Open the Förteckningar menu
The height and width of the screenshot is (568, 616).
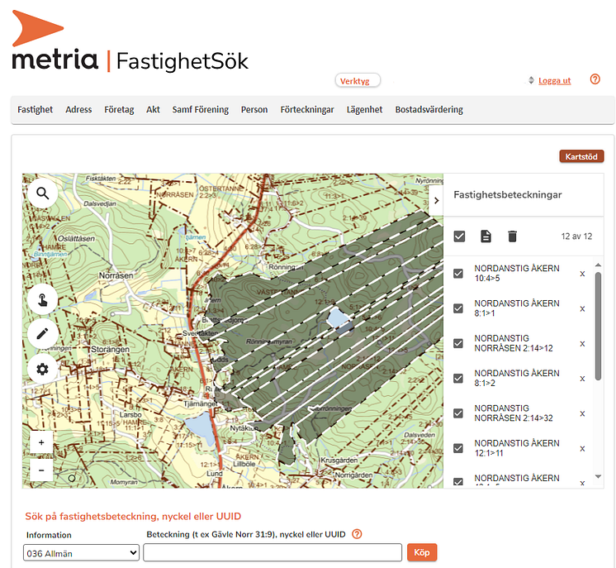click(x=306, y=109)
